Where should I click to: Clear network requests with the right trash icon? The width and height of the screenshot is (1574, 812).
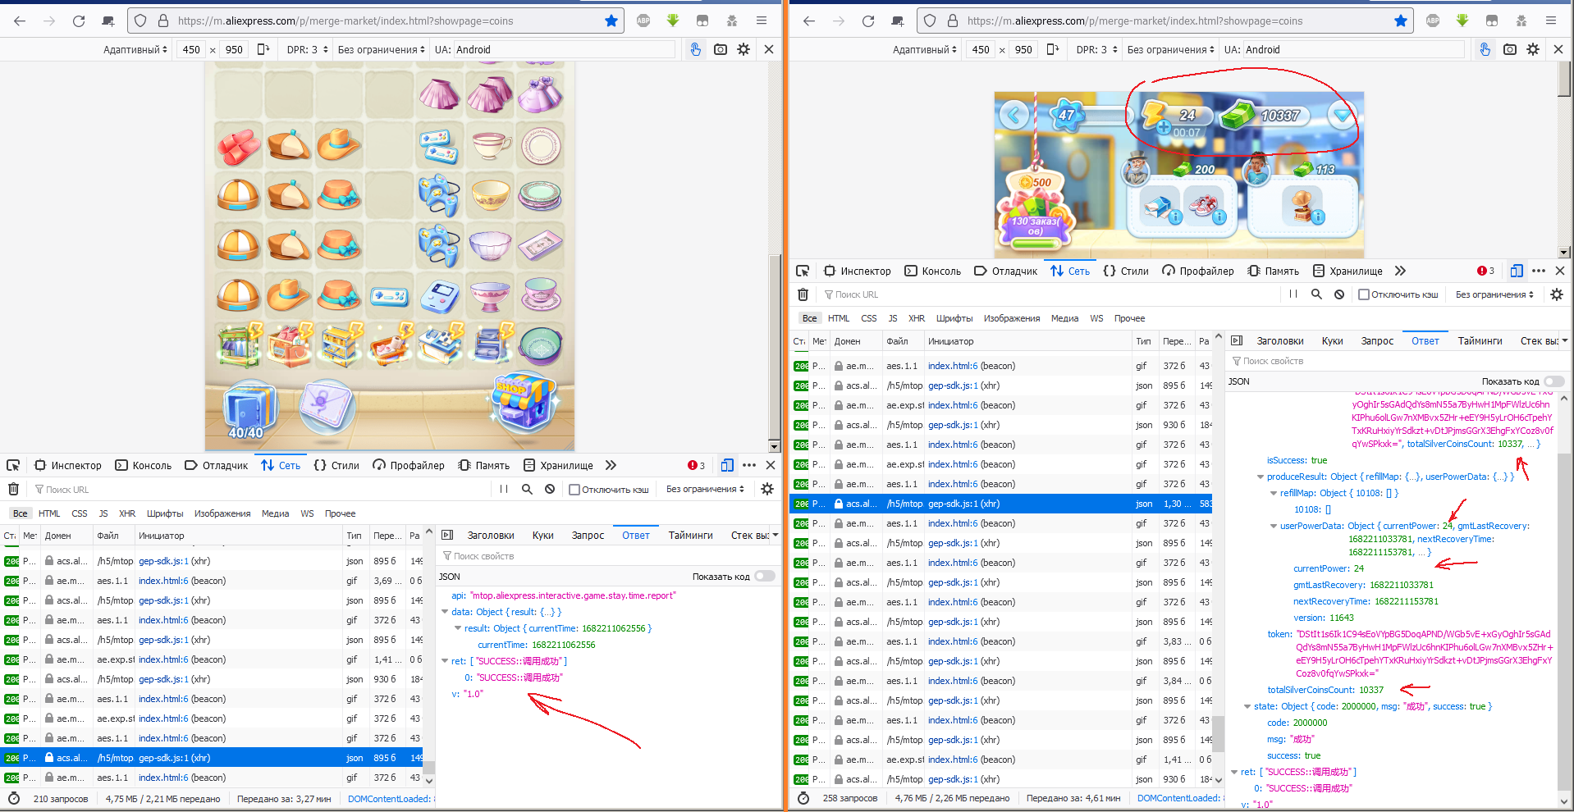pos(803,294)
